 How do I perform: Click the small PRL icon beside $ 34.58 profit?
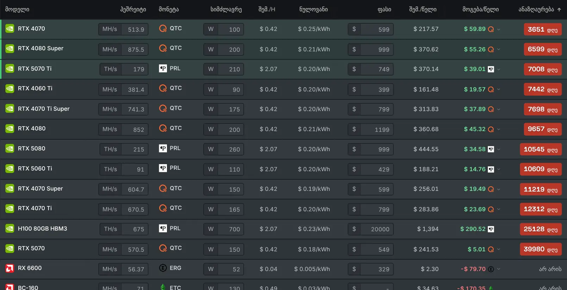[x=491, y=149]
